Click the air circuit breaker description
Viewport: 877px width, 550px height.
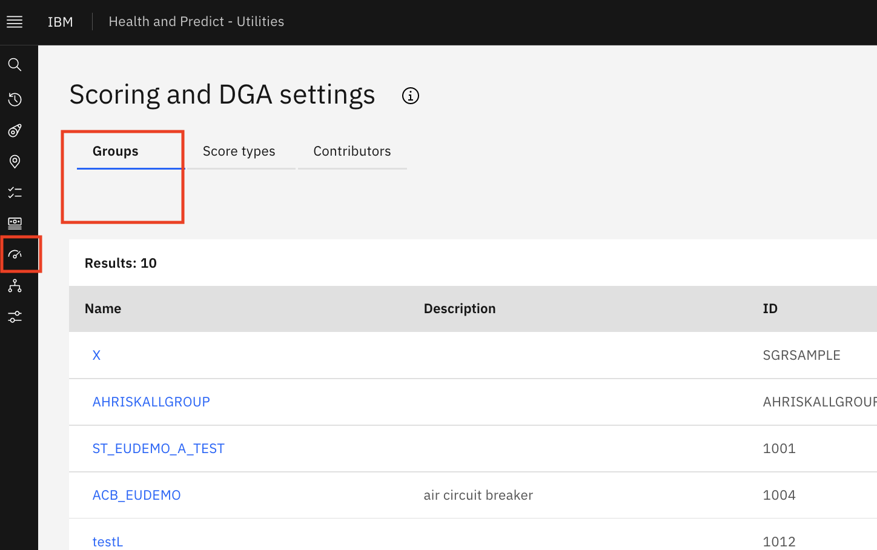(478, 495)
